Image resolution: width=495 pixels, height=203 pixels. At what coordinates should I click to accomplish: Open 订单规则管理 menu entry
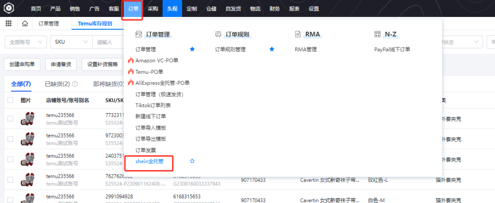point(231,49)
